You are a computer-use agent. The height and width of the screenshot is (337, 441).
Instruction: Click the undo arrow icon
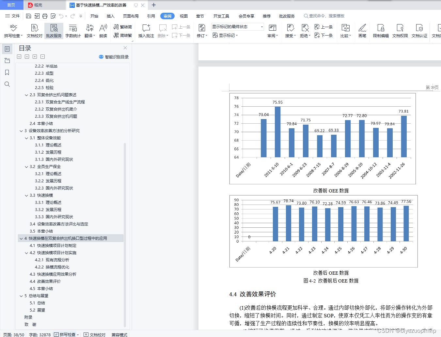click(x=61, y=16)
